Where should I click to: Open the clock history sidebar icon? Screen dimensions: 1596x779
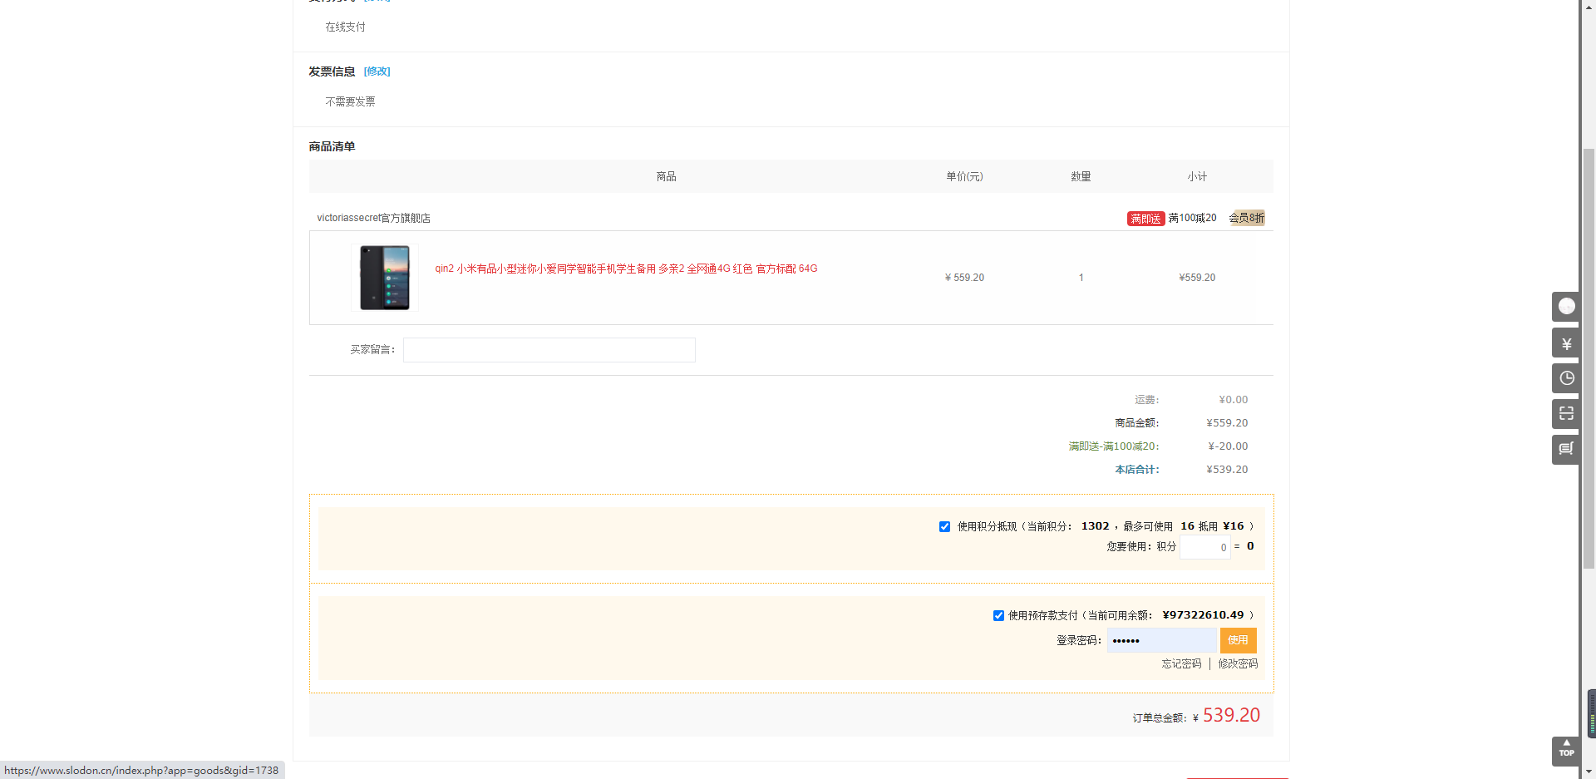(x=1566, y=378)
